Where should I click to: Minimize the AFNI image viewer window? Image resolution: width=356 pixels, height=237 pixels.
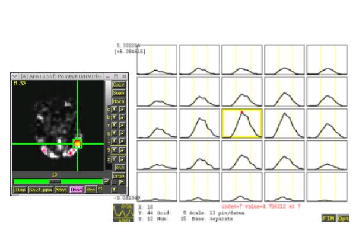(108, 76)
